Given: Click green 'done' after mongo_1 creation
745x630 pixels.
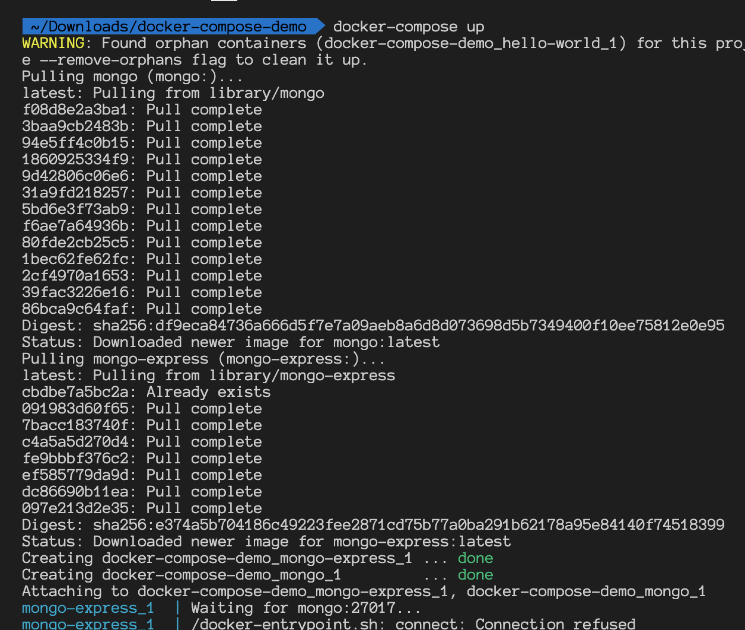Looking at the screenshot, I should click(476, 575).
